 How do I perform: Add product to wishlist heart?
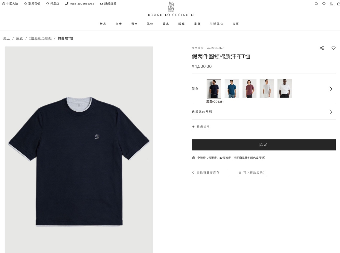click(x=333, y=48)
